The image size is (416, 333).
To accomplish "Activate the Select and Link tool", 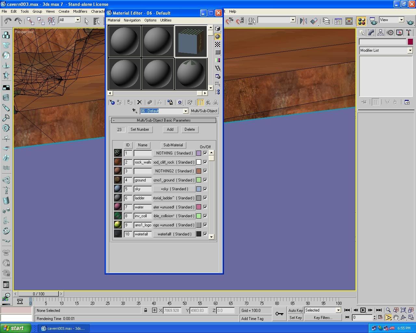I will pos(31,21).
